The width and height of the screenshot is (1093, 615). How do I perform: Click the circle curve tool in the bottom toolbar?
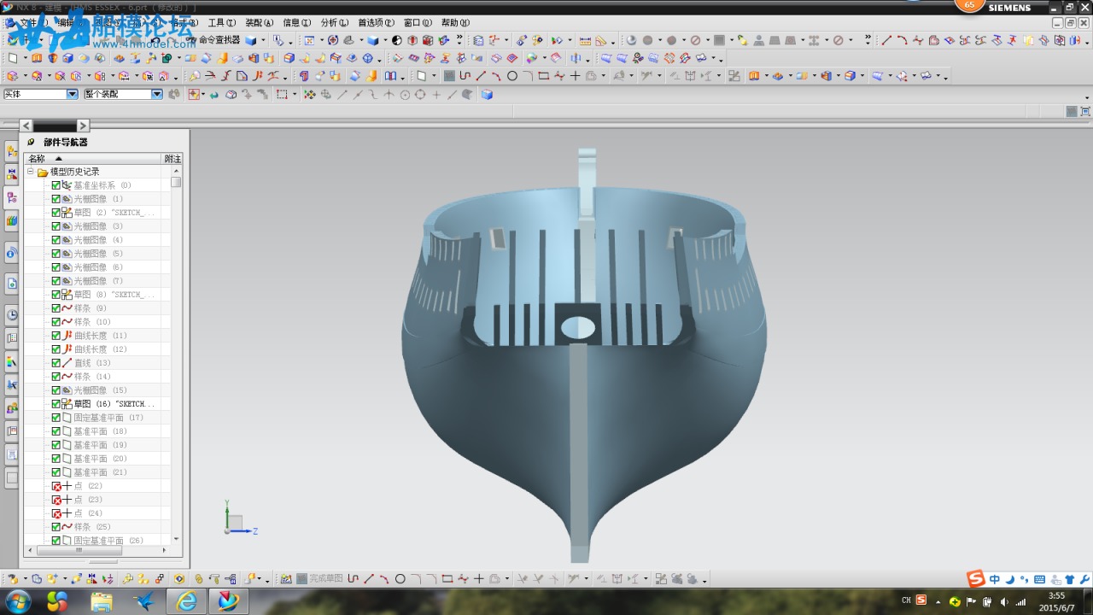pos(400,579)
